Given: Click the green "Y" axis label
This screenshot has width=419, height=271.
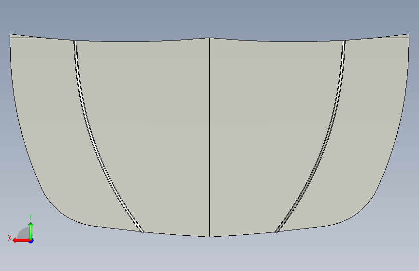Looking at the screenshot, I should click(x=30, y=217).
